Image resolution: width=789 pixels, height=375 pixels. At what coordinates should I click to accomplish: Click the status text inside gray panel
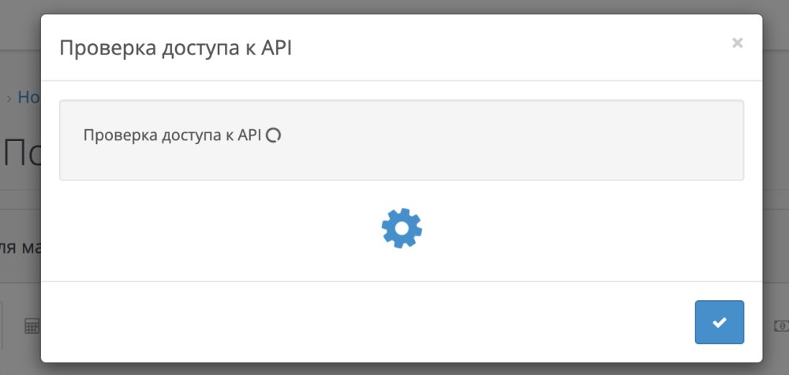[x=172, y=136]
